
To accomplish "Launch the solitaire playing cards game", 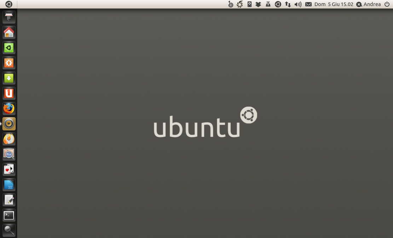I will pos(9,169).
